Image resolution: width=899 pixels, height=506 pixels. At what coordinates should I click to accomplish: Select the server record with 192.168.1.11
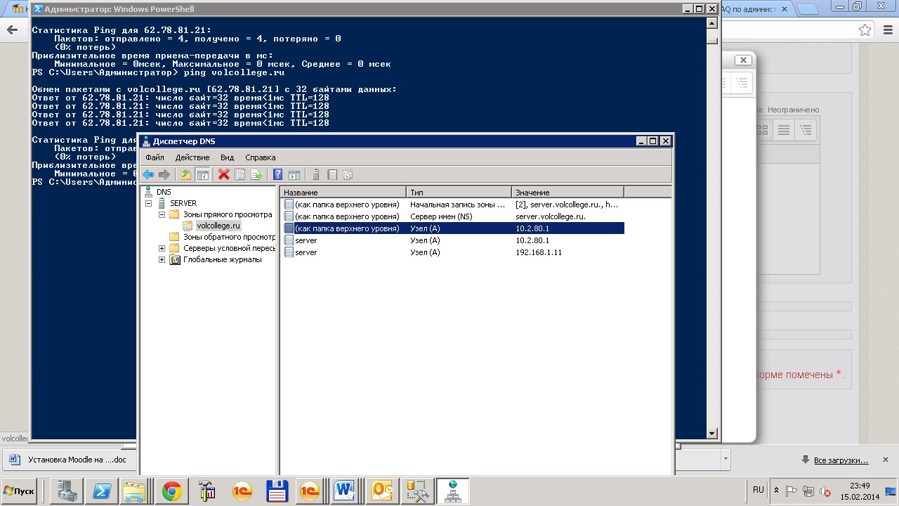click(x=306, y=252)
